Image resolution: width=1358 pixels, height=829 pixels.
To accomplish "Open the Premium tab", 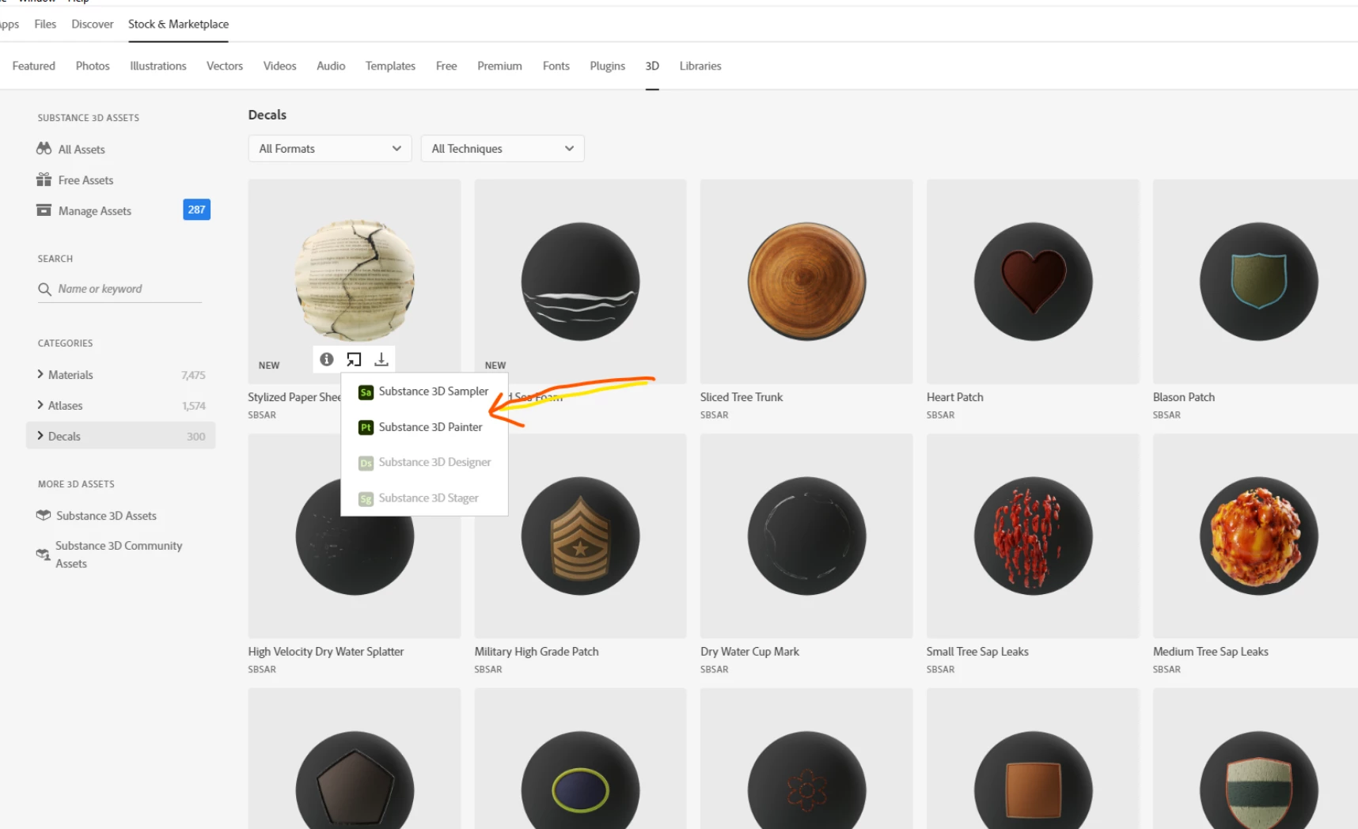I will 499,66.
